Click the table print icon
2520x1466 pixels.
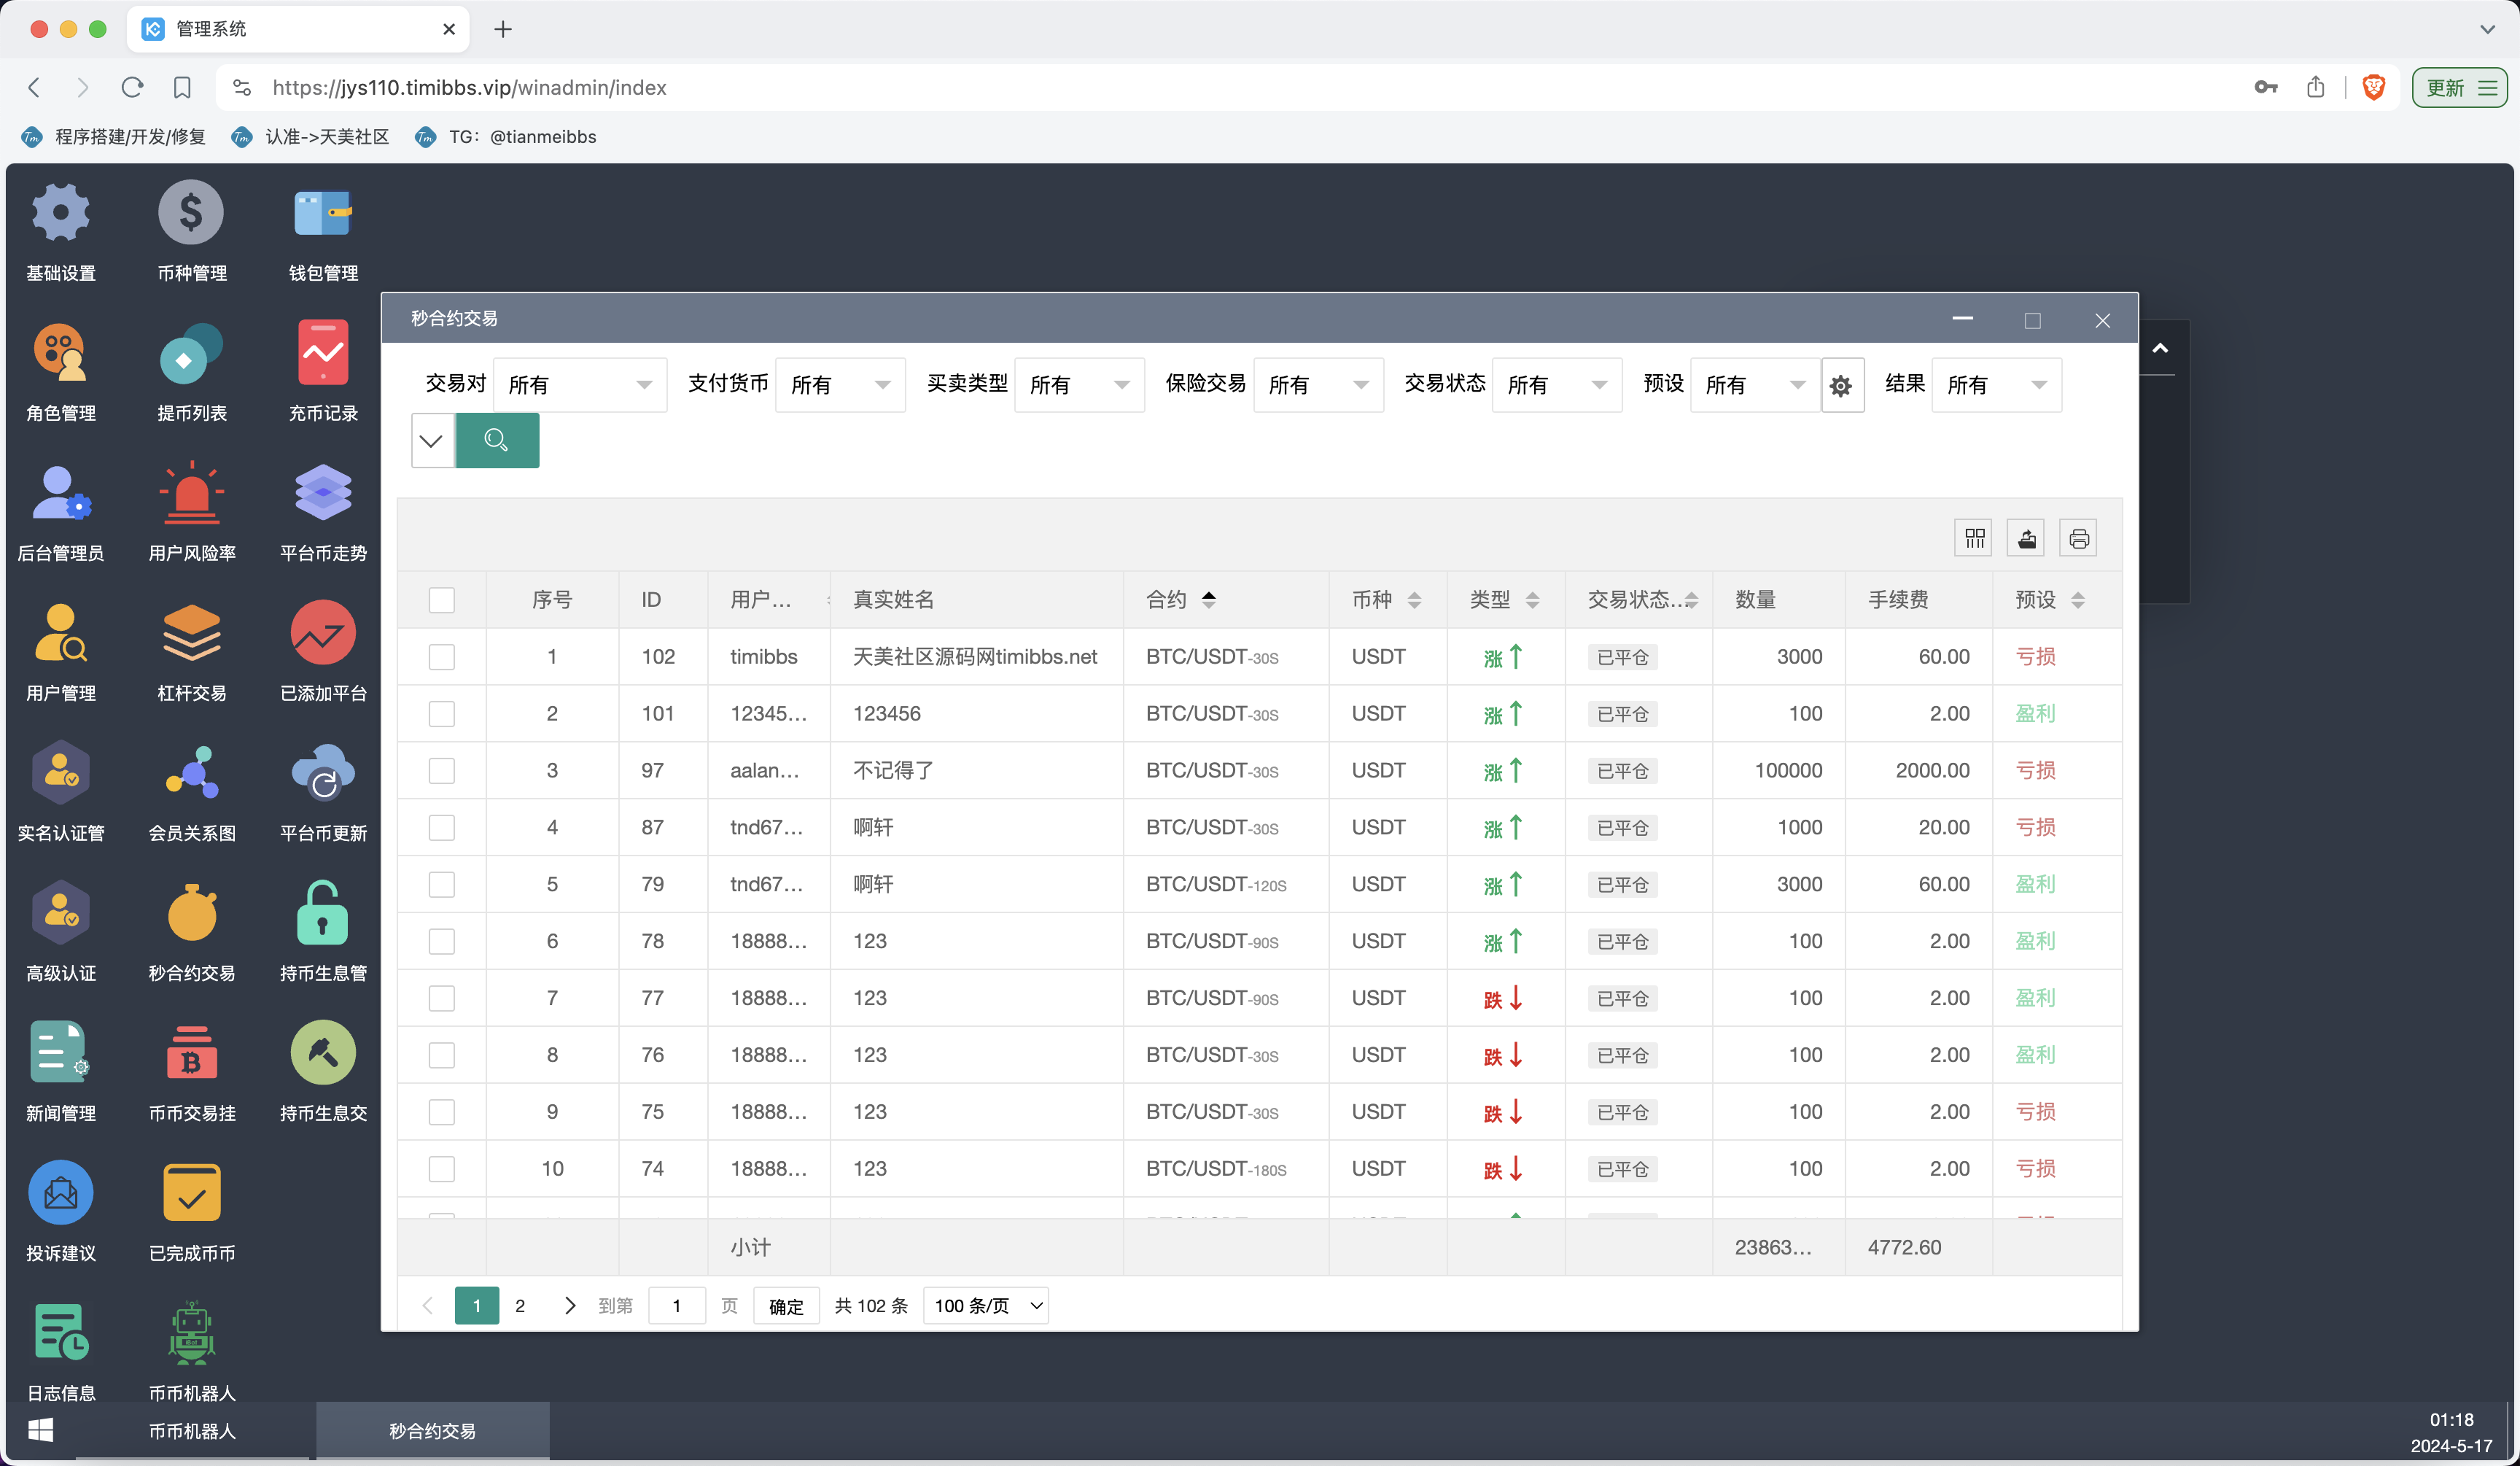2078,538
